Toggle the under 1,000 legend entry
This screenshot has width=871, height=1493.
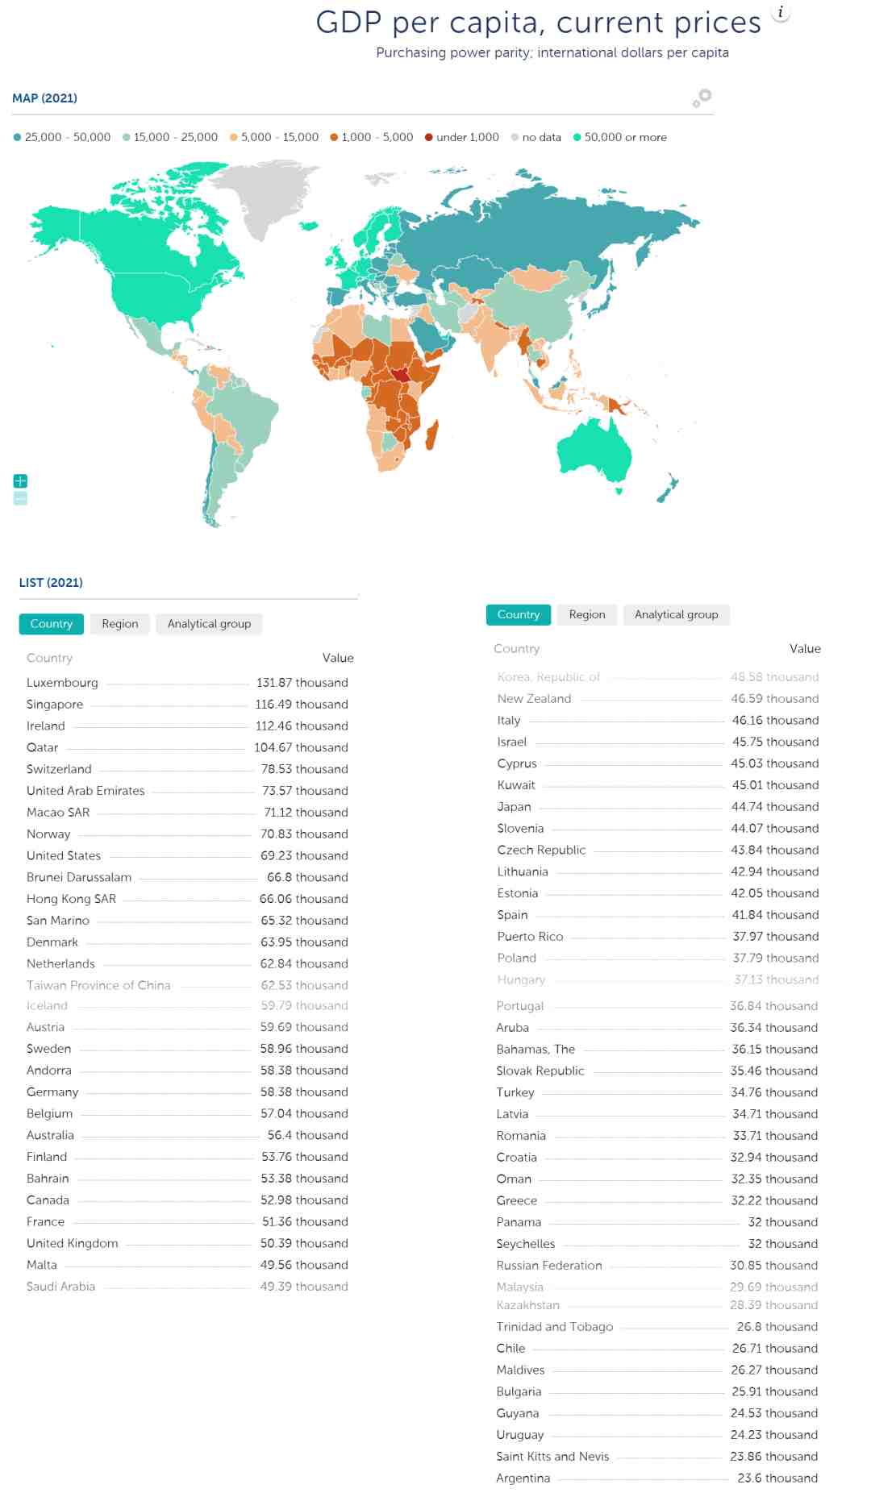point(462,137)
